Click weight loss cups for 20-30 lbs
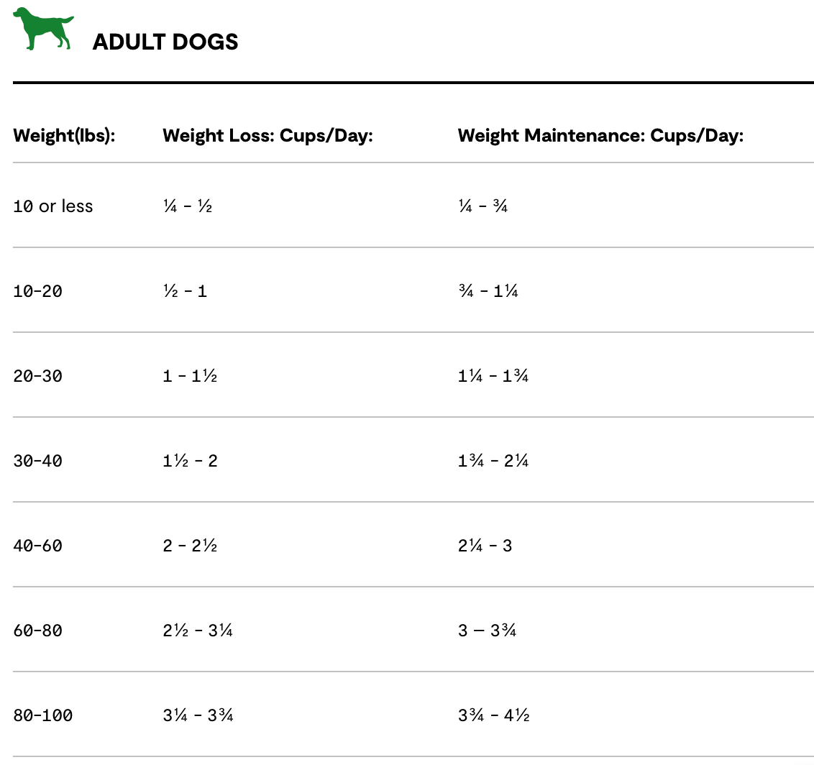The width and height of the screenshot is (814, 765). click(x=190, y=376)
